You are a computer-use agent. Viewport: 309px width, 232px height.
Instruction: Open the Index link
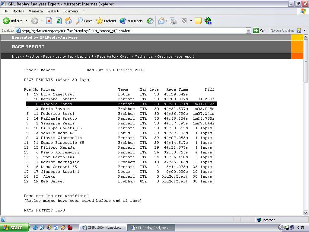pos(17,56)
